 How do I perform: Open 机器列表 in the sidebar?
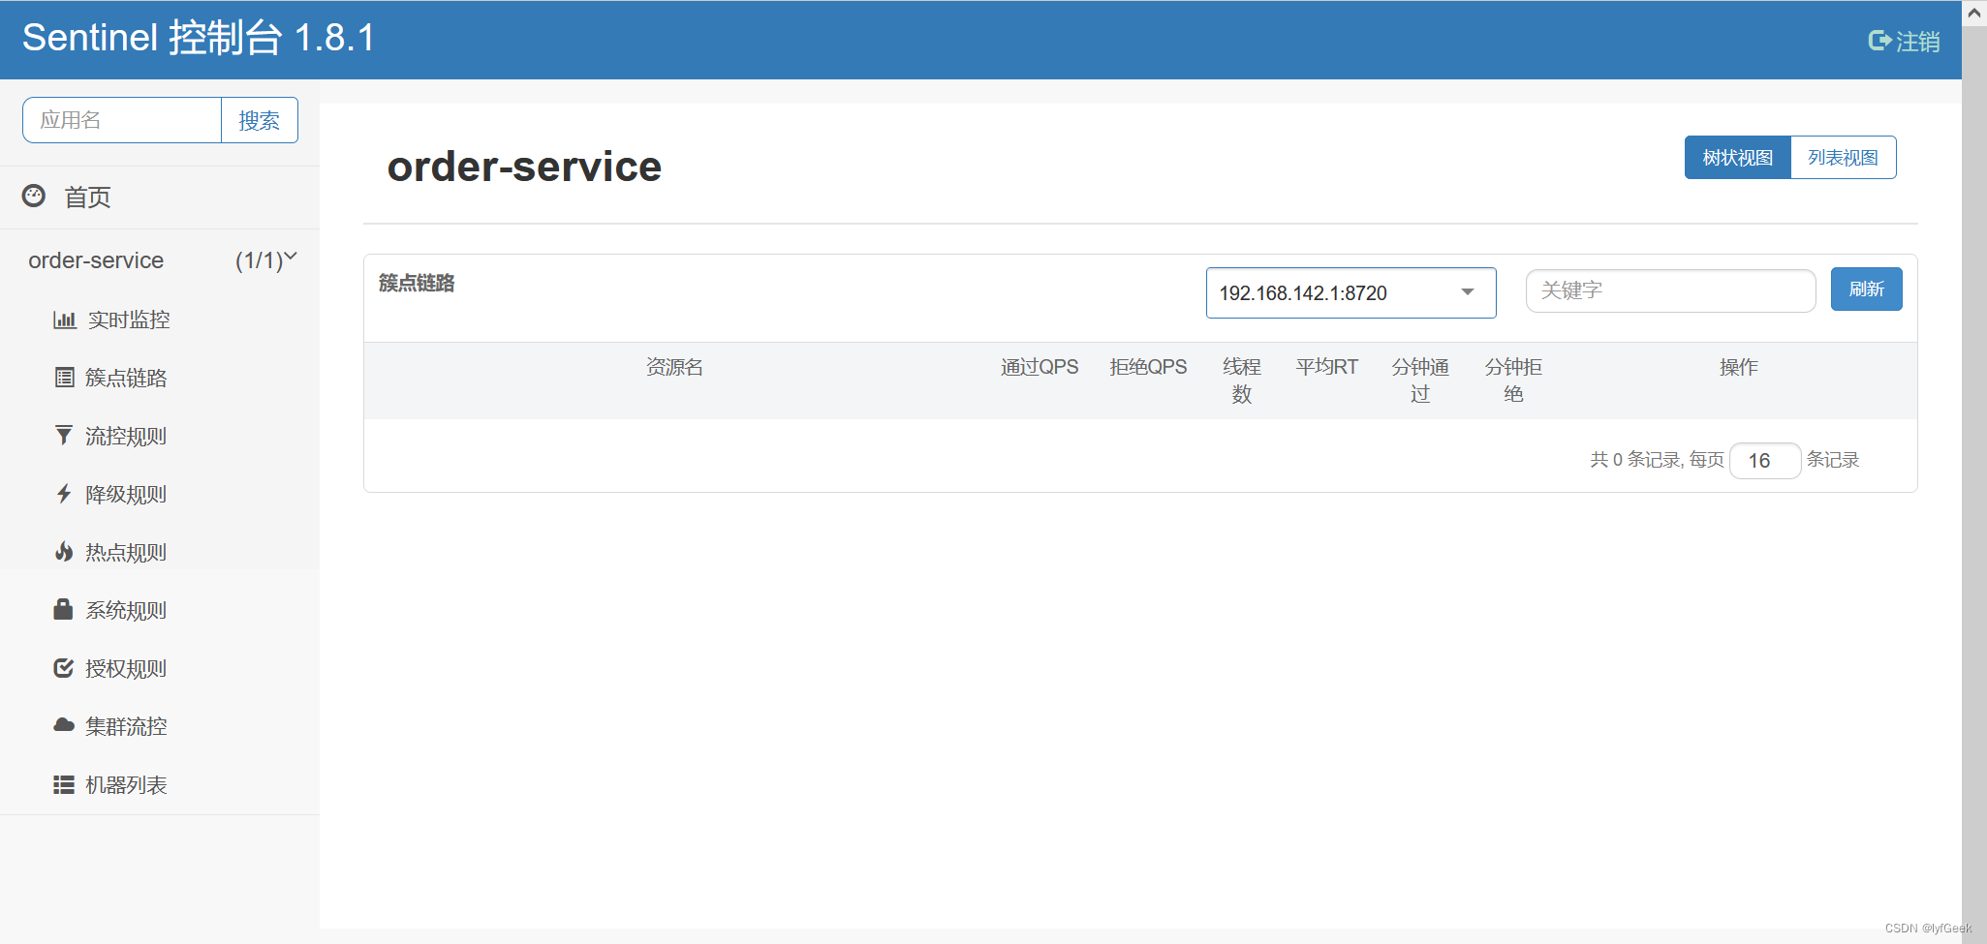point(126,784)
